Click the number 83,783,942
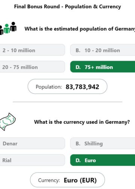 (82, 87)
